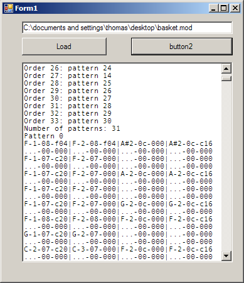244x283 pixels.
Task: Click the 'G-2-0c-000' cell
Action: [x=142, y=204]
